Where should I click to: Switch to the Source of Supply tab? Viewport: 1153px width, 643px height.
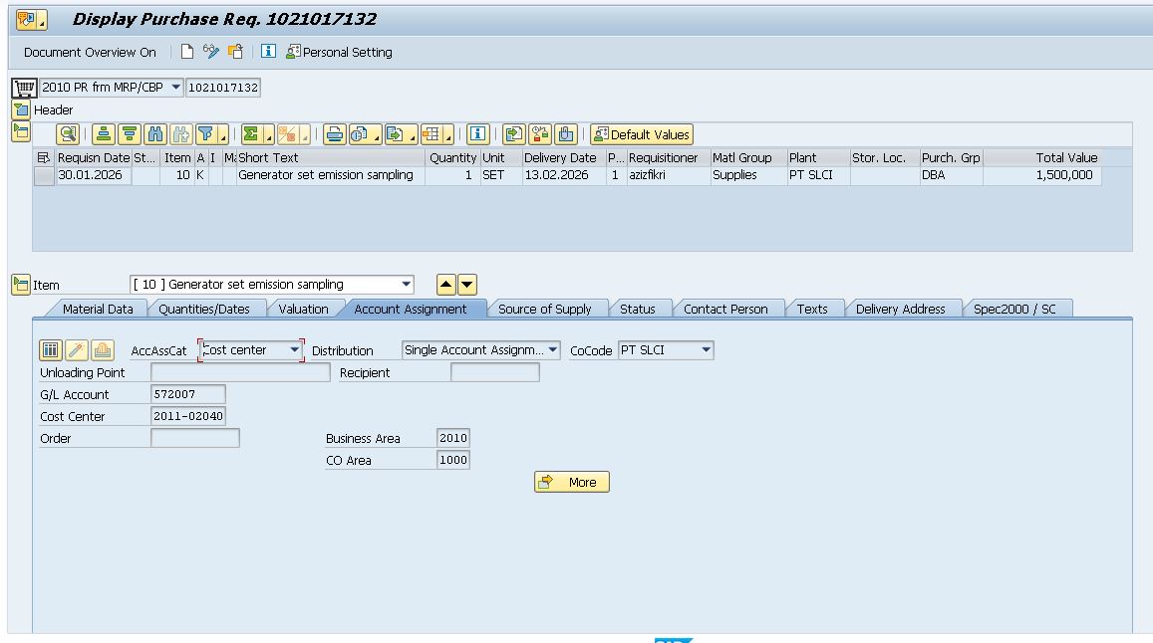544,309
